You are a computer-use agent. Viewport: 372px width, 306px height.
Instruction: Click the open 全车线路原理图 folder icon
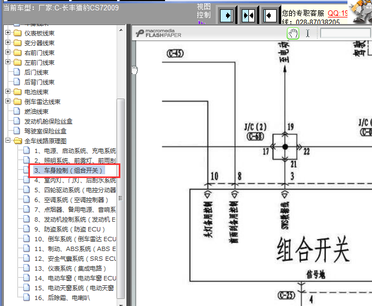point(17,140)
